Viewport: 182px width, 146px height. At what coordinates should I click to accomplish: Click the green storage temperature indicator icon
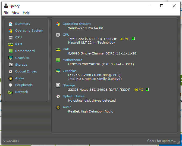(x=147, y=89)
